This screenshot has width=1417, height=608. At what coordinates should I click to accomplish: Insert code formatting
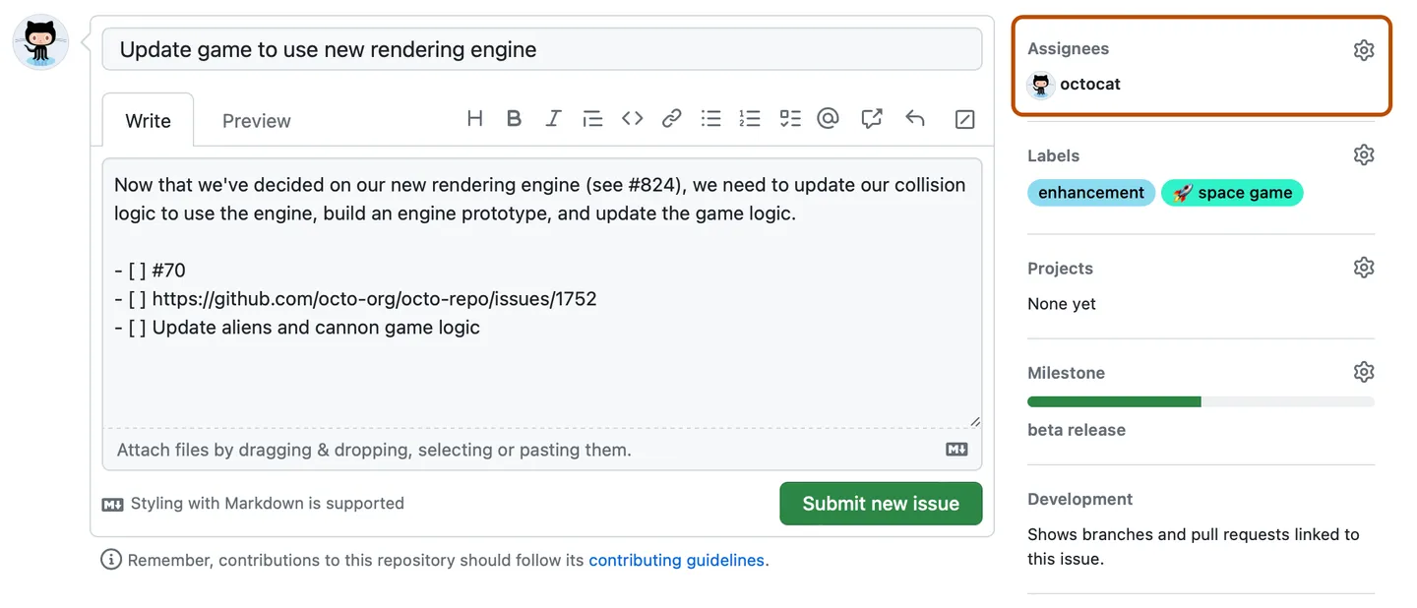coord(632,119)
